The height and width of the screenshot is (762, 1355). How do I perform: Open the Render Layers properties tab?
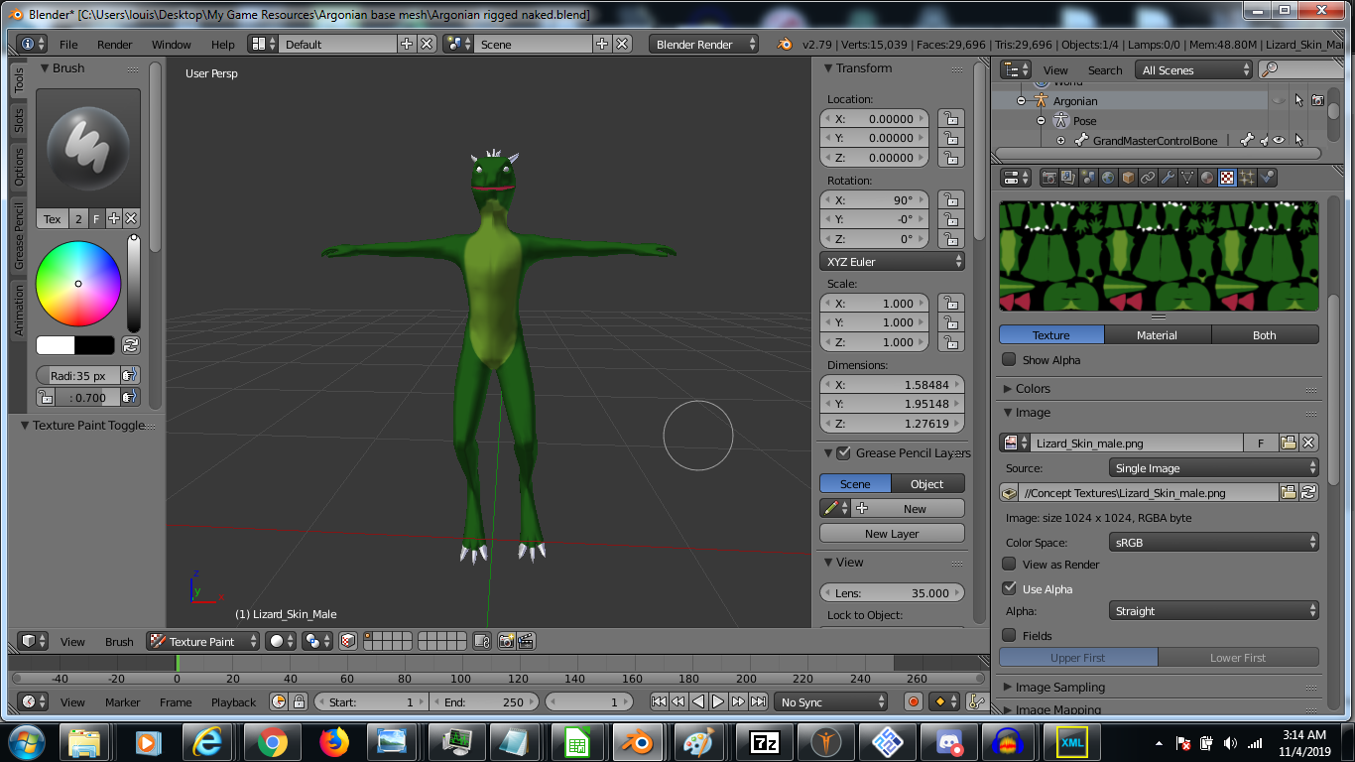pos(1068,178)
